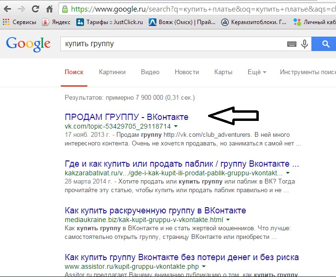This screenshot has height=277, width=336.
Task: Click the browser Back arrow
Action: (8, 9)
